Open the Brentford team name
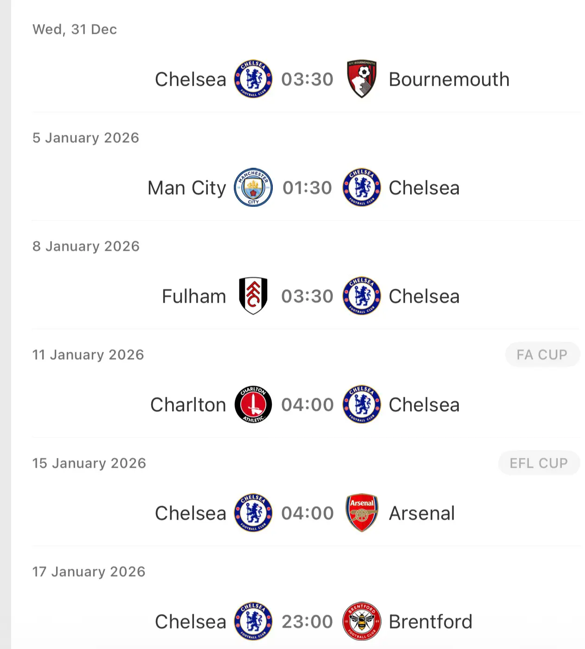Screen dimensions: 585x649 click(x=431, y=622)
